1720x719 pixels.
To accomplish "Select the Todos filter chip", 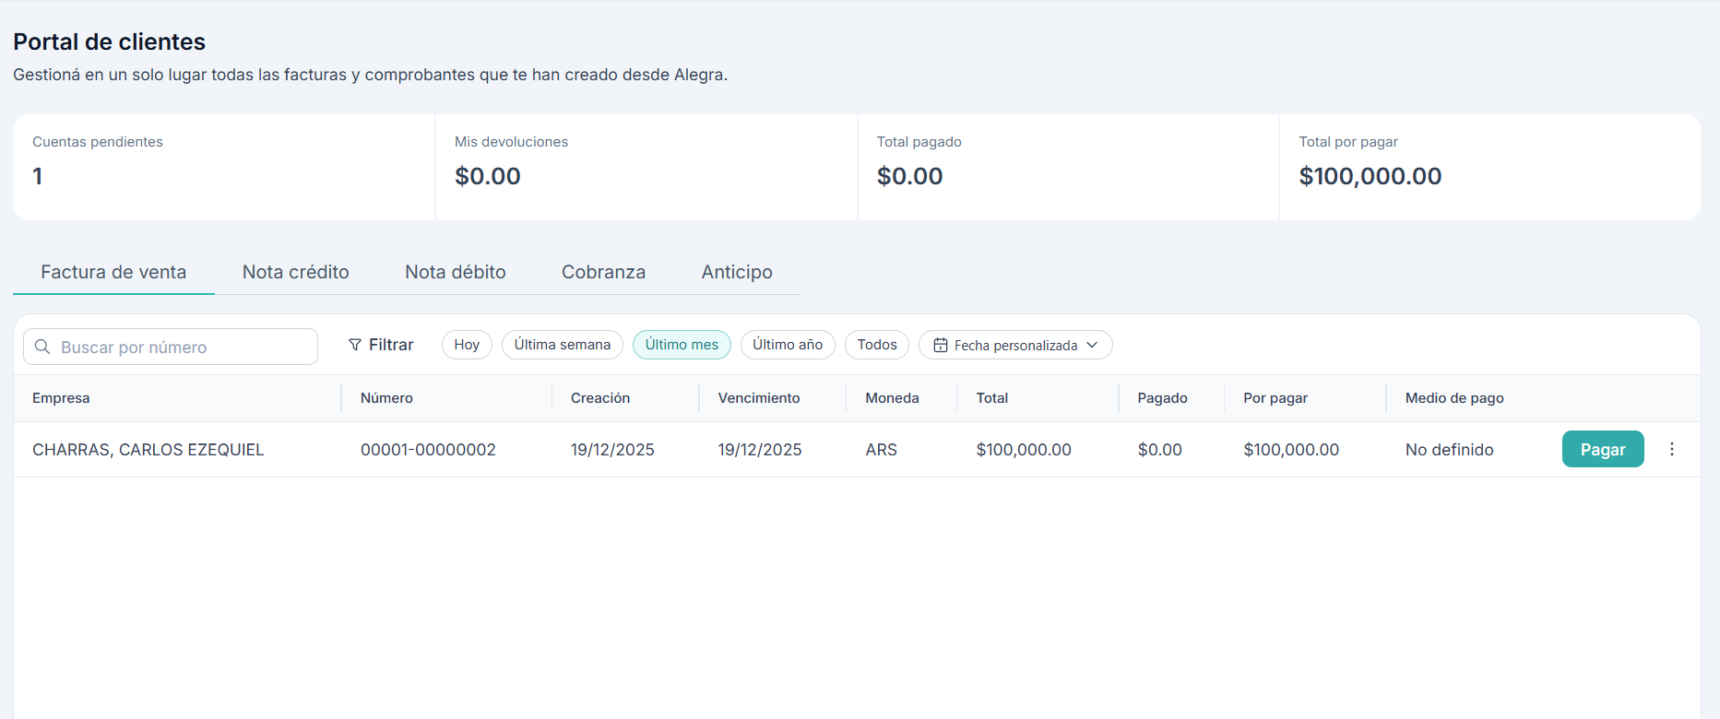I will tap(876, 345).
